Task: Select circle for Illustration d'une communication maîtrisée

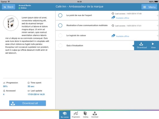Action: click(x=60, y=25)
